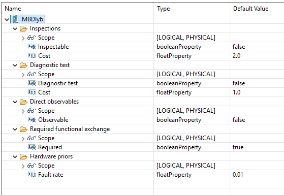Click the Hardware priors folder icon
Image resolution: width=284 pixels, height=195 pixels.
pyautogui.click(x=23, y=156)
